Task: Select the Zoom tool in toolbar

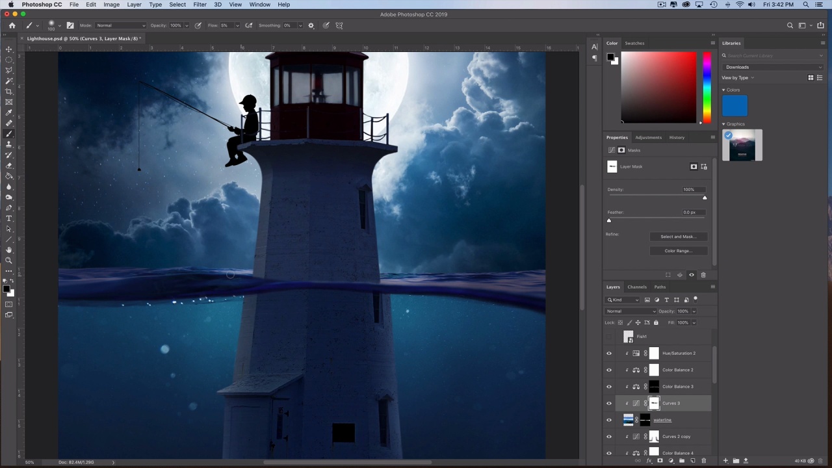Action: [9, 261]
